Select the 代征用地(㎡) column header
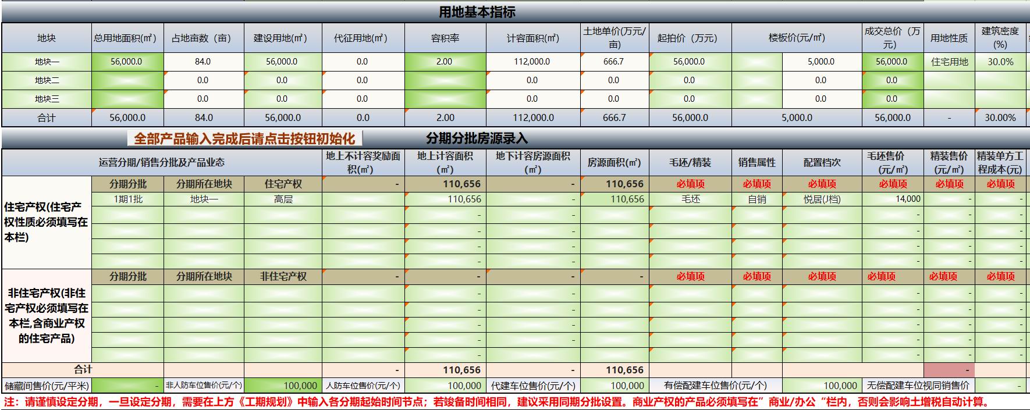The width and height of the screenshot is (1030, 410). (x=363, y=38)
